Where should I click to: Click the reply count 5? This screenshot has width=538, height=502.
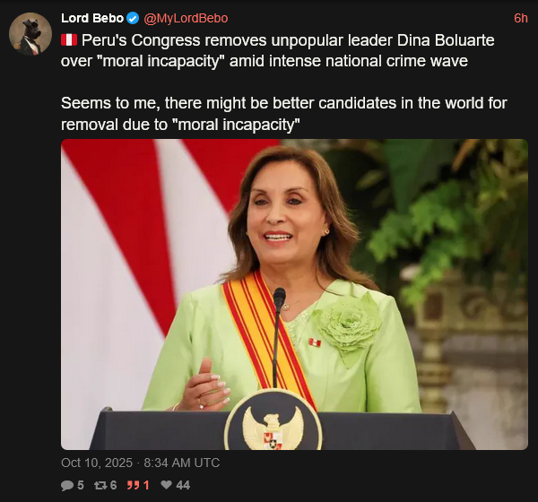[80, 485]
